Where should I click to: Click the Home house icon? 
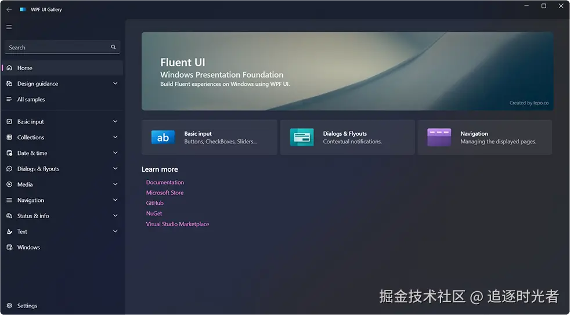9,68
